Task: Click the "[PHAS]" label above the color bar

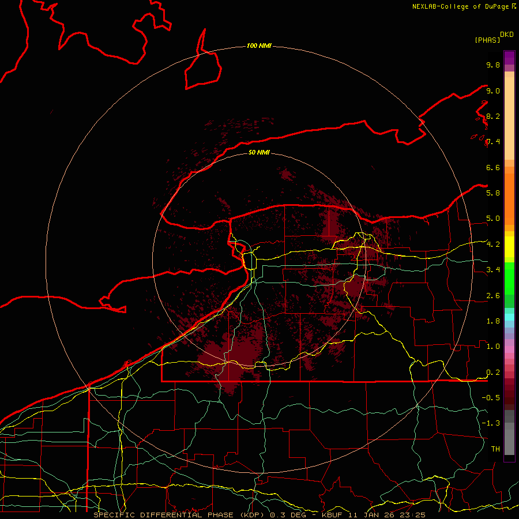Action: coord(487,40)
